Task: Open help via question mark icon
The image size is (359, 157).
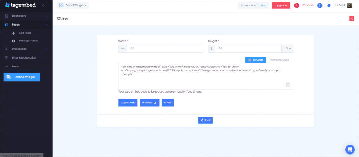Action: pos(320,5)
